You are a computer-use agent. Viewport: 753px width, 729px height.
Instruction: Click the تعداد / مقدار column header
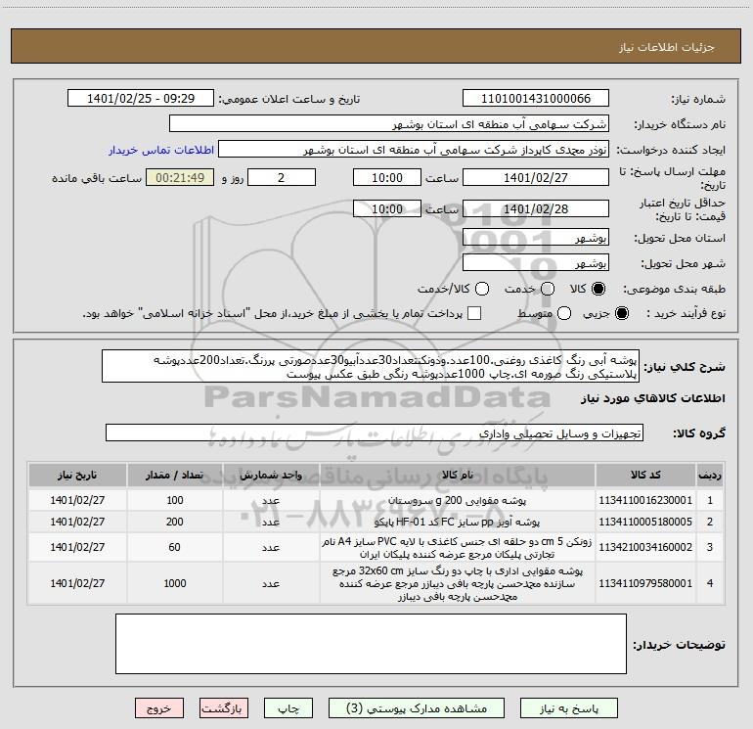[175, 475]
